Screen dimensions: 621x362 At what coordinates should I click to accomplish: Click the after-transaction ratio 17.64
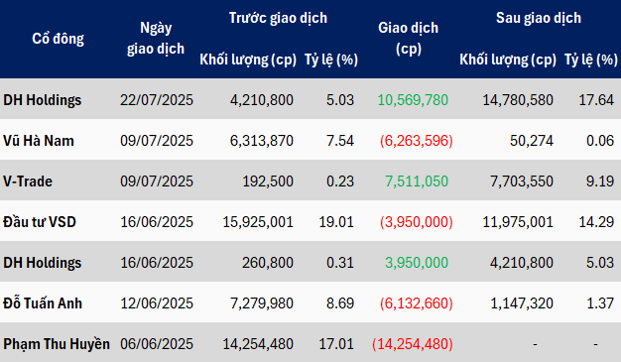tap(596, 100)
